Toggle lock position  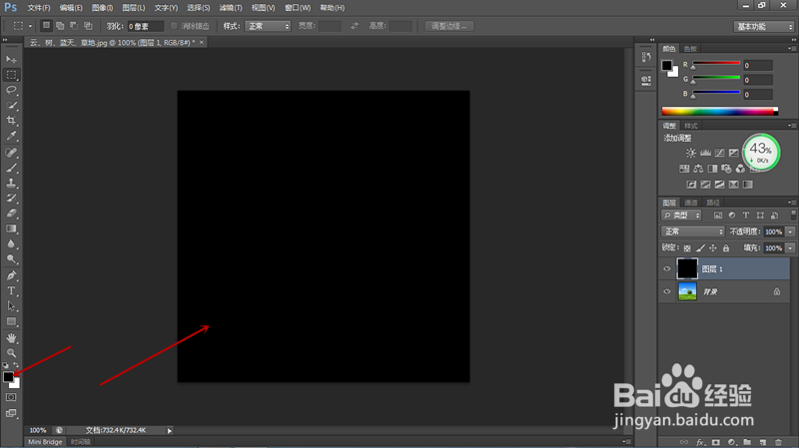pyautogui.click(x=713, y=247)
